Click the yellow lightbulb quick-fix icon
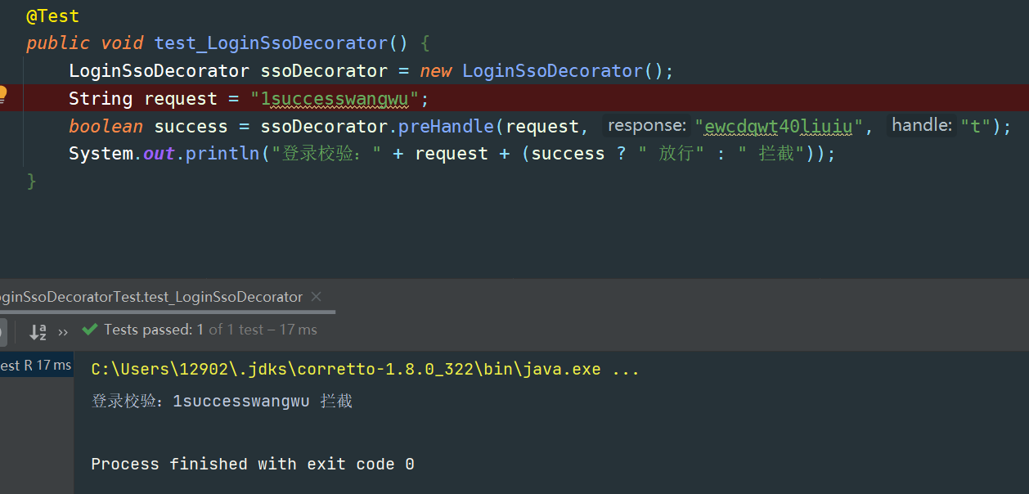 tap(2, 94)
